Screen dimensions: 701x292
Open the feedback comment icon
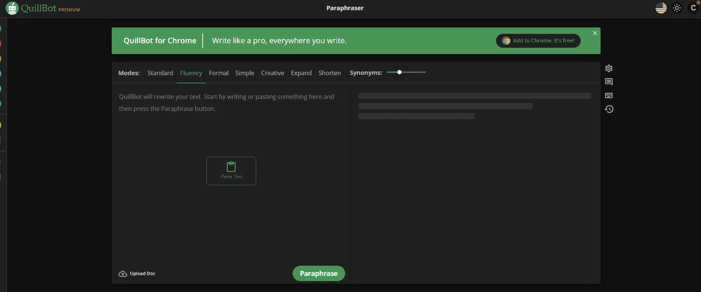click(609, 82)
